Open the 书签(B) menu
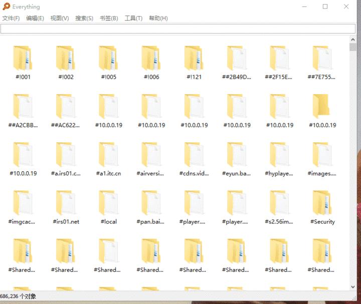Screen dimensions: 361x304 click(109, 18)
